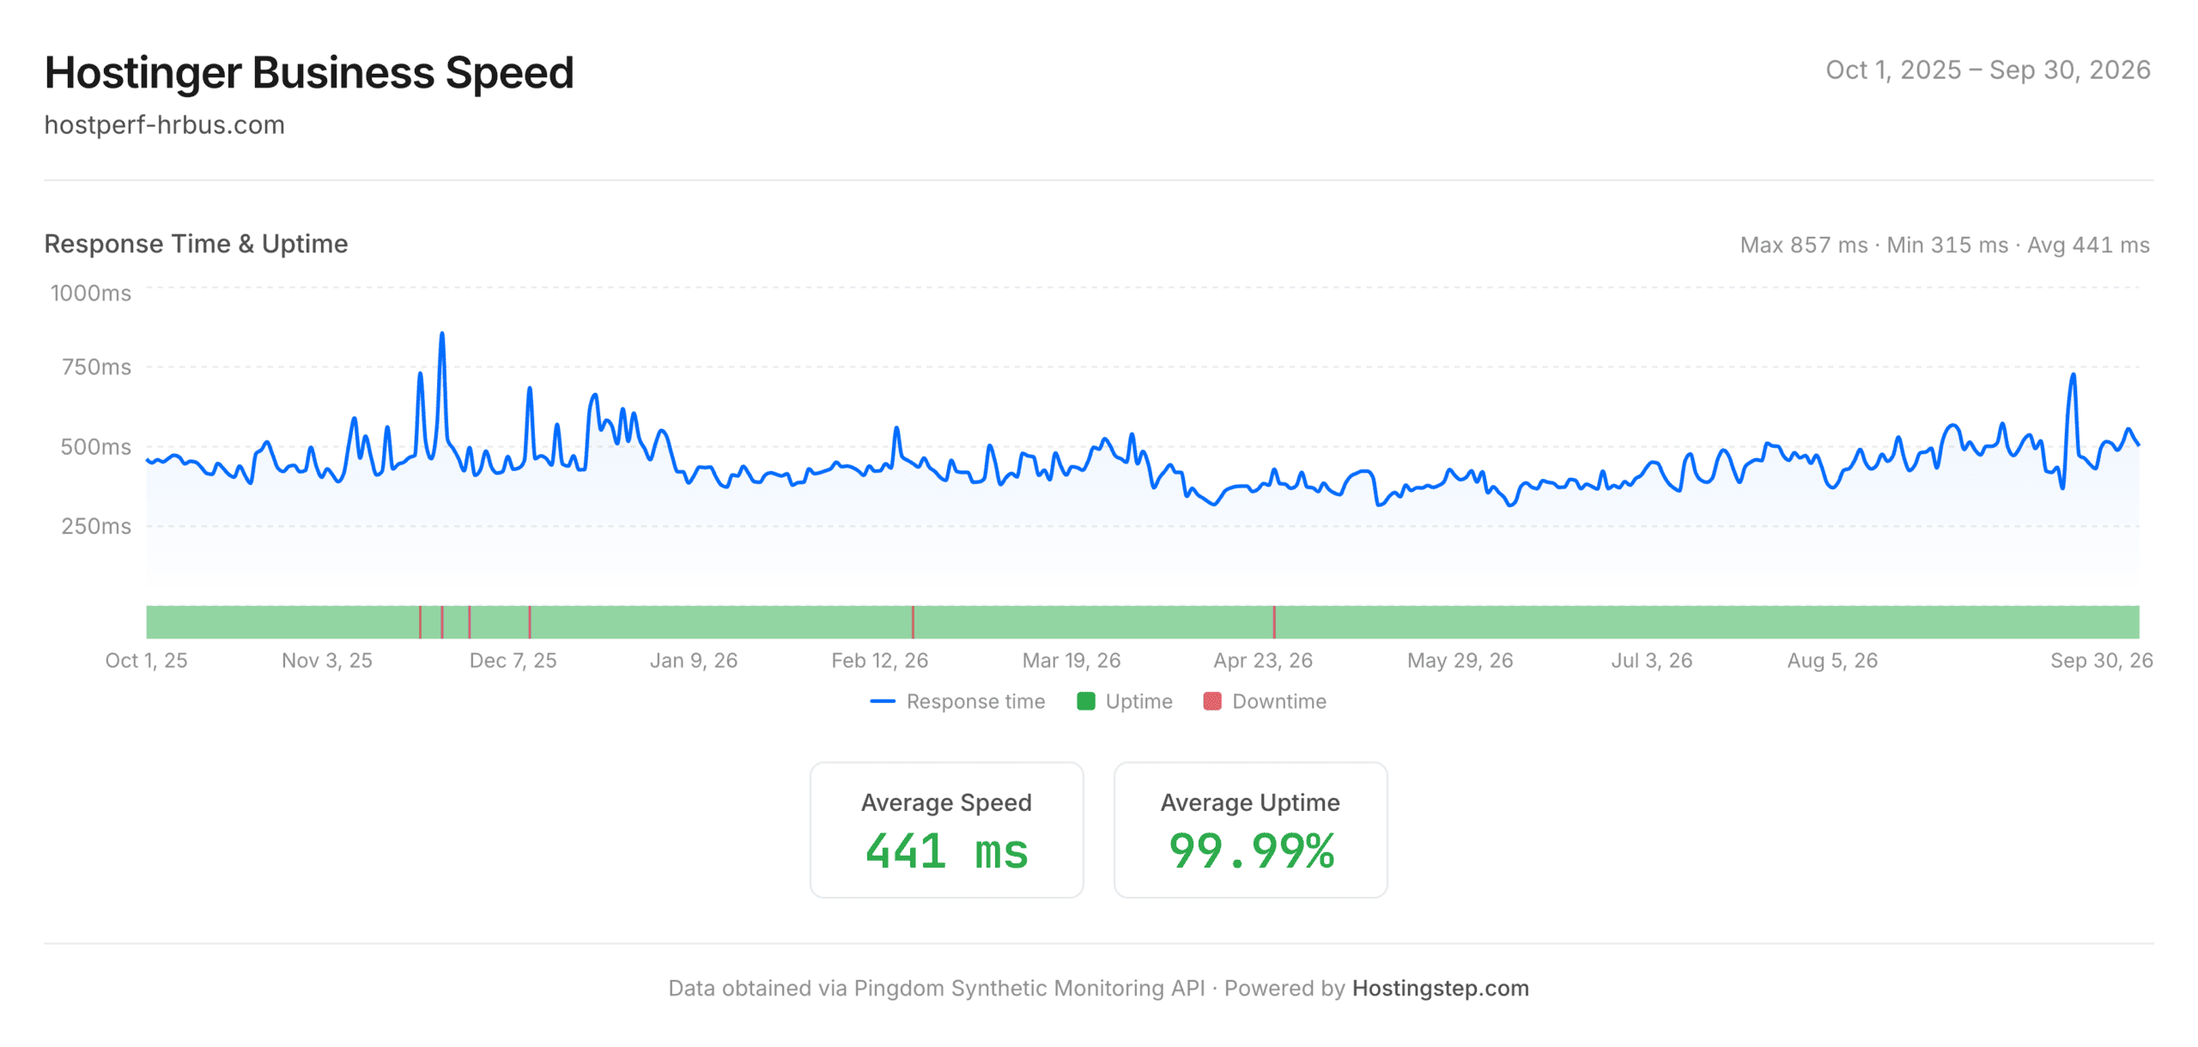
Task: Click the Aug 5, 26 axis label
Action: pyautogui.click(x=1832, y=660)
